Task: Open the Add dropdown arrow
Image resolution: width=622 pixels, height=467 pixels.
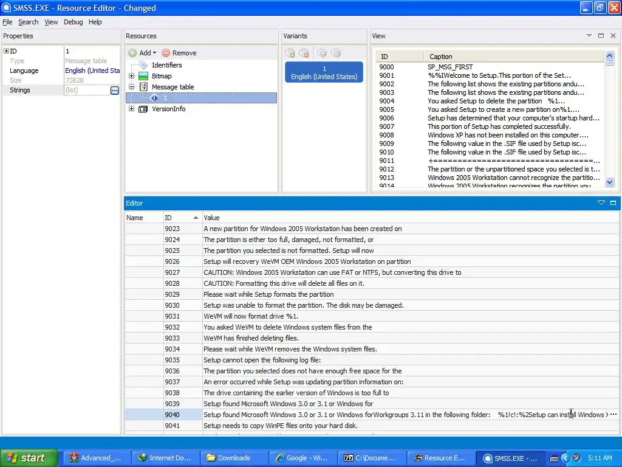Action: (x=155, y=53)
